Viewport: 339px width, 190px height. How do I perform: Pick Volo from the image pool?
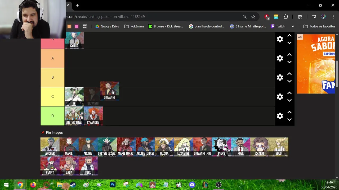(x=279, y=147)
